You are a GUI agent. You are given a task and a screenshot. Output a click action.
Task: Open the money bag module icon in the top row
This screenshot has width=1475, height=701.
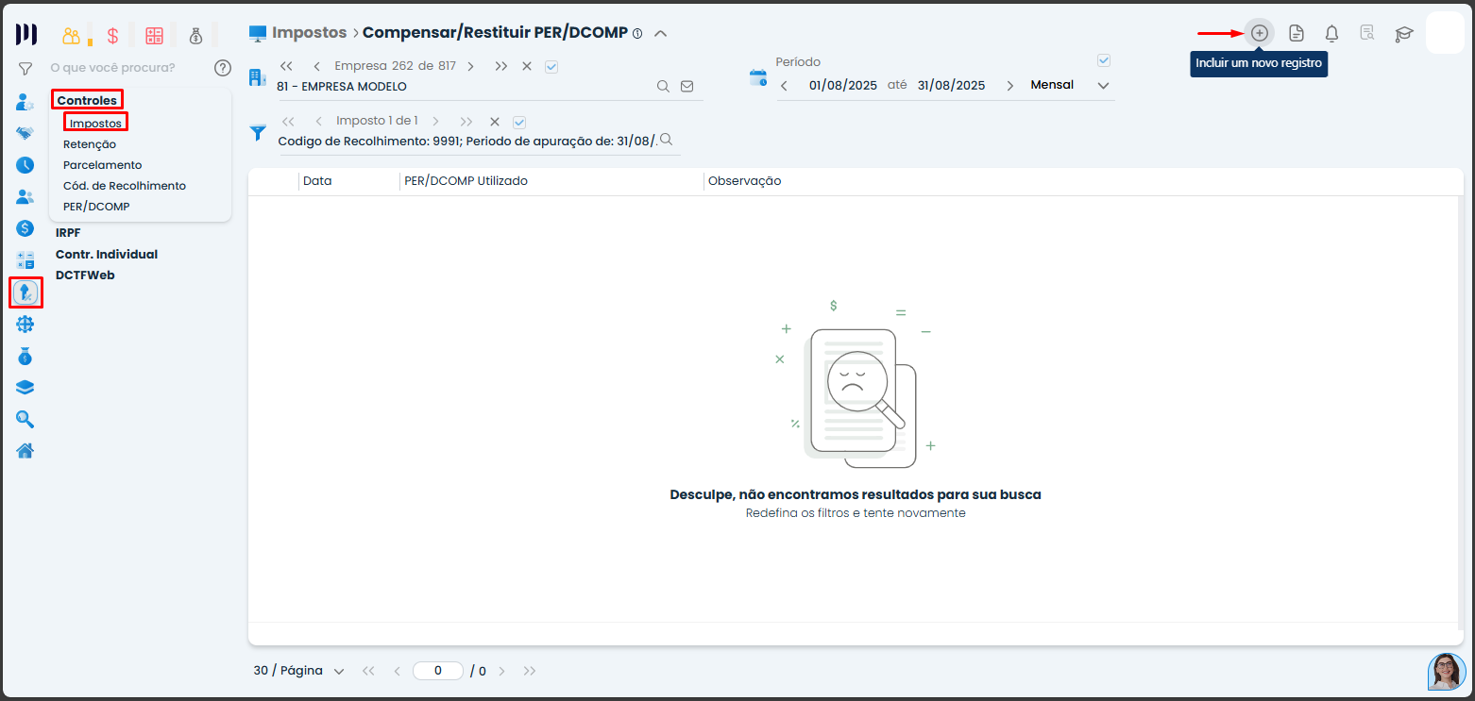[195, 36]
